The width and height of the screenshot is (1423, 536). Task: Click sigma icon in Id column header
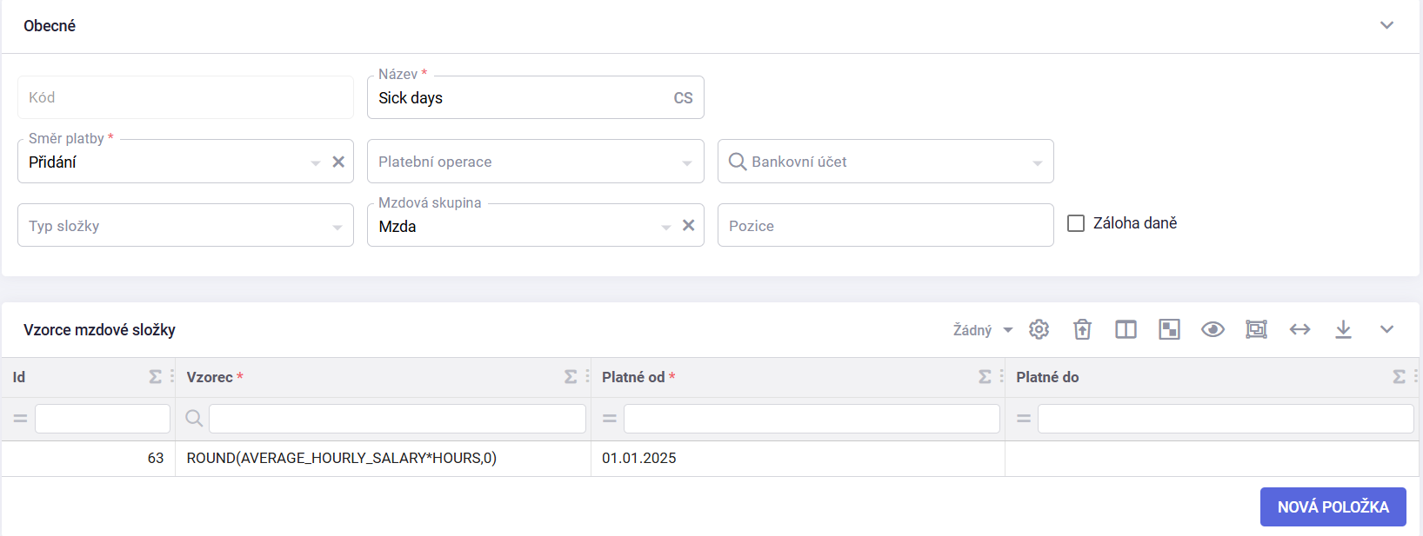[155, 376]
